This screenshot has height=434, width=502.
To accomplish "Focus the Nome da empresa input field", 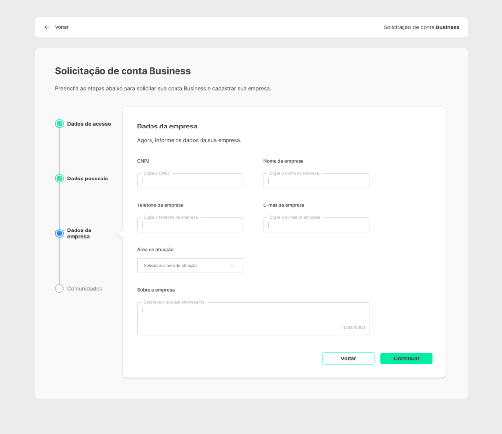I will tap(316, 180).
